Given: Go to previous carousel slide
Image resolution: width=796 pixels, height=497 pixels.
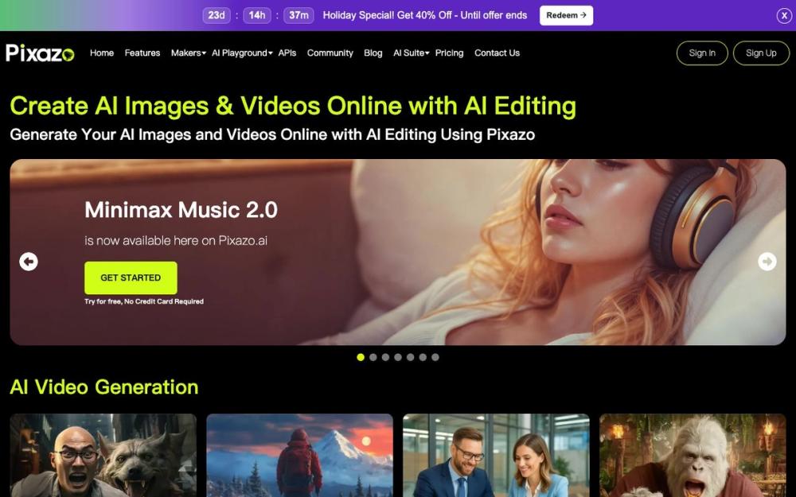Looking at the screenshot, I should tap(29, 262).
